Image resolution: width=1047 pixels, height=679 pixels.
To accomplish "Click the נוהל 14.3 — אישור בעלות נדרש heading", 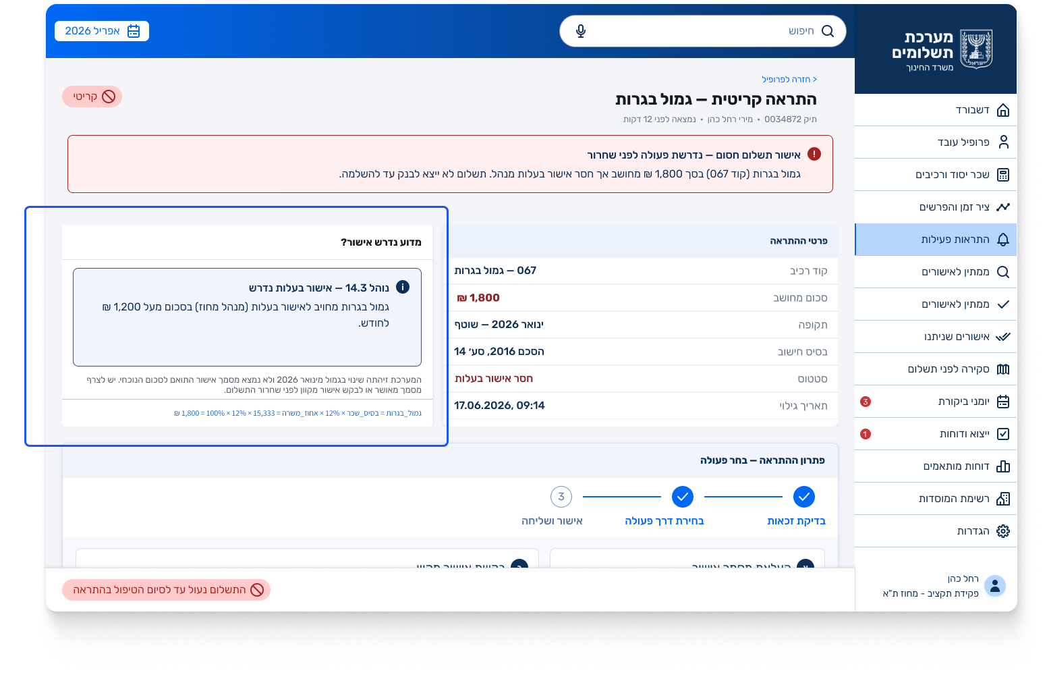I will (319, 288).
